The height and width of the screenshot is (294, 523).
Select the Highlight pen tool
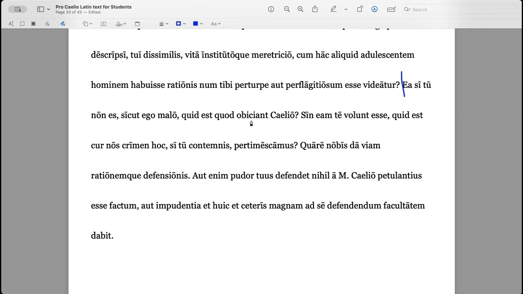point(333,9)
